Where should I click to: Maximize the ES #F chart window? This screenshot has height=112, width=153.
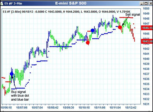pos(146,4)
